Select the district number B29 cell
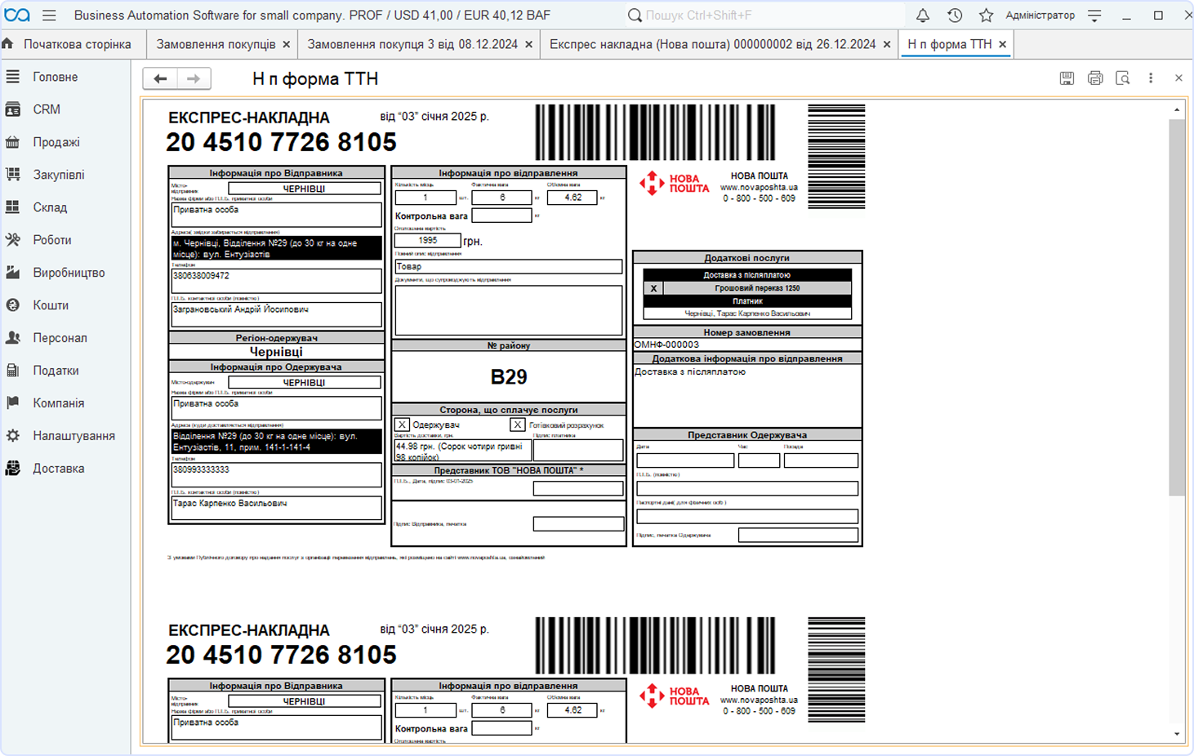The height and width of the screenshot is (756, 1194). click(509, 377)
